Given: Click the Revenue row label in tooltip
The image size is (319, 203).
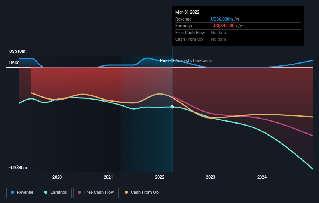Looking at the screenshot, I should click(183, 19).
